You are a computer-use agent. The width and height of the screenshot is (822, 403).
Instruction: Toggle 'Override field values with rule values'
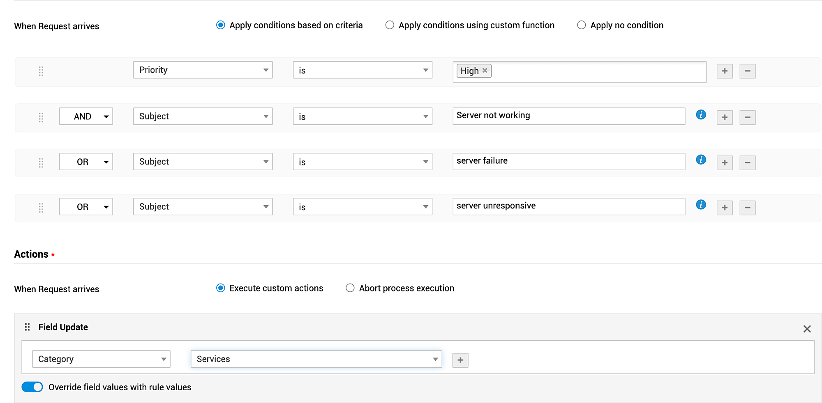click(32, 387)
